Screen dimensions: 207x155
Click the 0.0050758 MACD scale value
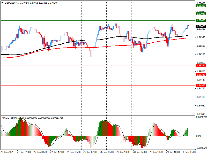coord(201,117)
